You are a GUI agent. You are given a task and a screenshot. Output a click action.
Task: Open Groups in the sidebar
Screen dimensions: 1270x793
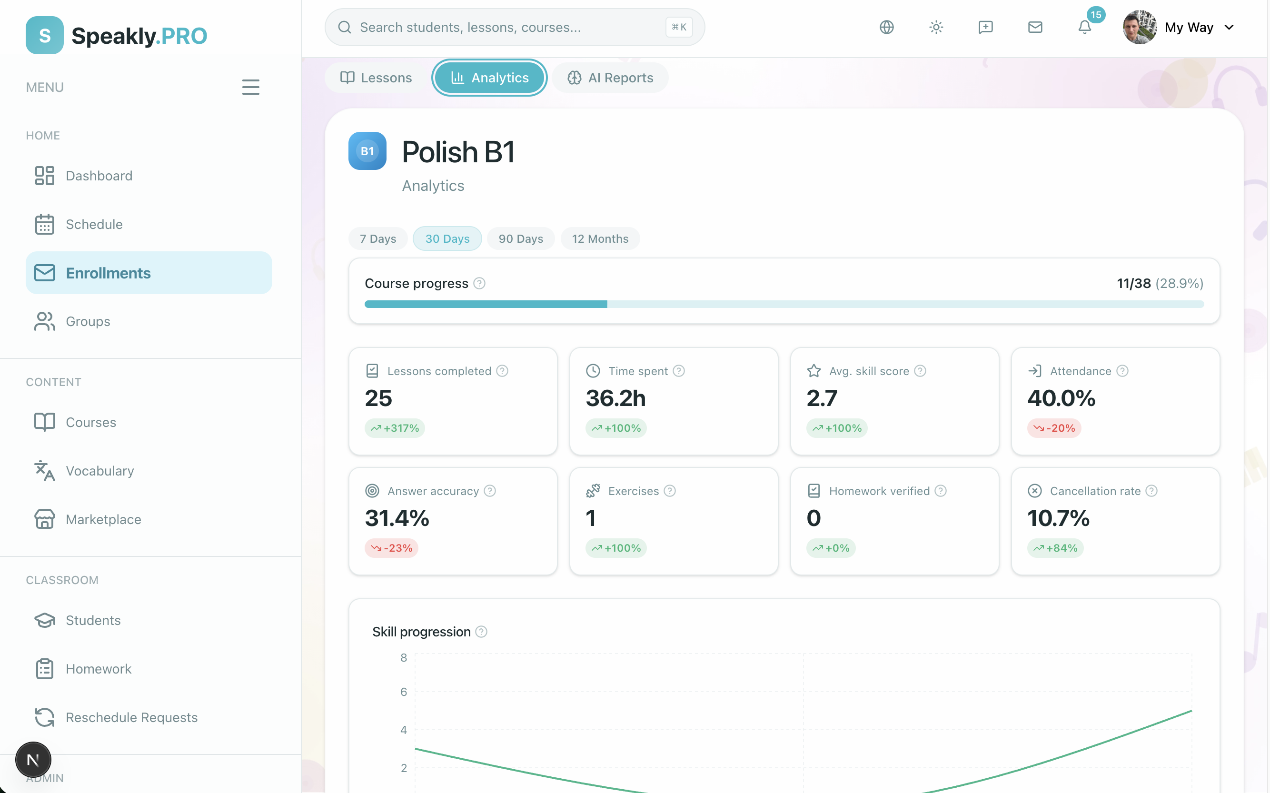click(149, 321)
